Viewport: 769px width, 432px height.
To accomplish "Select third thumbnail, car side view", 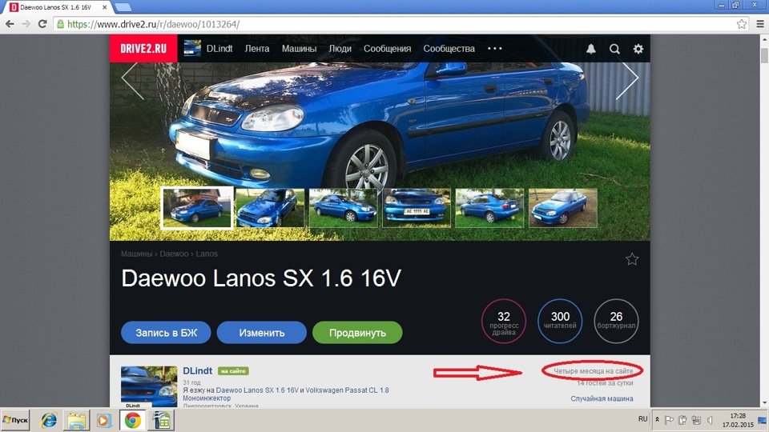I will point(344,208).
